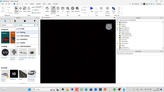Open the Models category dropdown
Viewport: 164px width, 92px height.
[8, 25]
